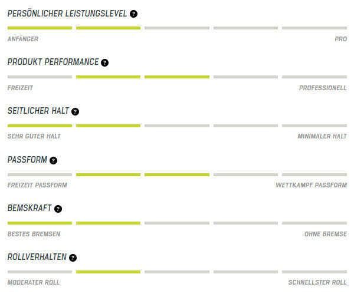This screenshot has width=354, height=297.
Task: Click the Wettkampf Passform label
Action: pyautogui.click(x=311, y=185)
